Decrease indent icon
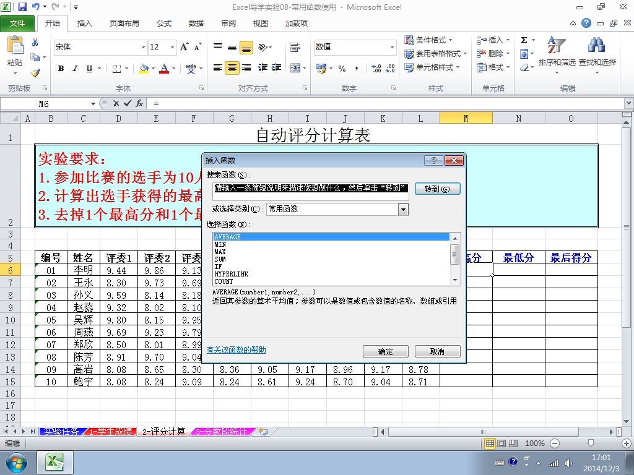Image resolution: width=634 pixels, height=475 pixels. coord(263,68)
